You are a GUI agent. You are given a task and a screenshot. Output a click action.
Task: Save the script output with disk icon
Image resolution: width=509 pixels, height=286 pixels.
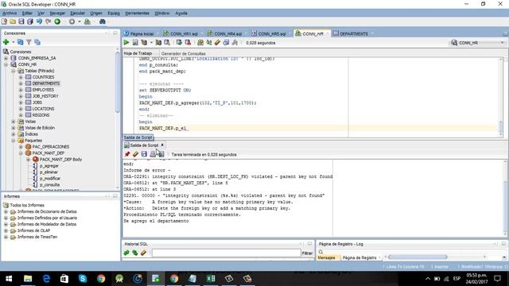coord(144,154)
